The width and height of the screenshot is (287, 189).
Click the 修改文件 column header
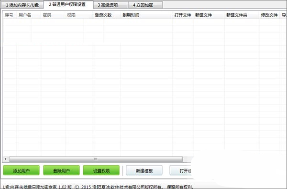(269, 15)
